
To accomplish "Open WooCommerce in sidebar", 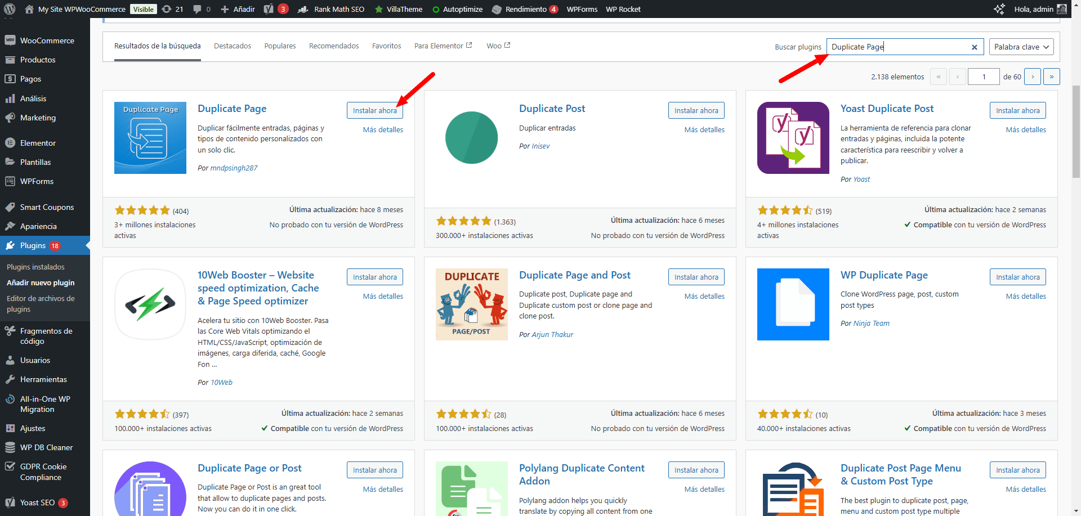I will coord(45,41).
